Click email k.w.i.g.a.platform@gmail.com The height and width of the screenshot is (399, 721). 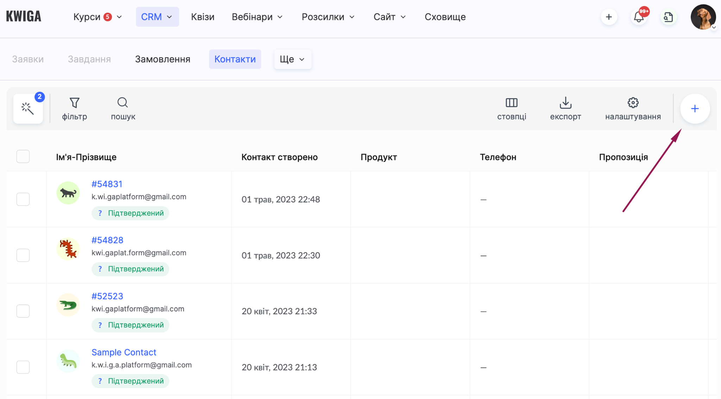click(142, 365)
